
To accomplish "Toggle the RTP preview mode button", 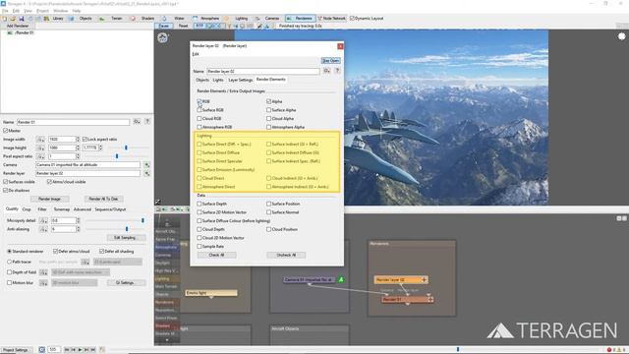I will (x=200, y=26).
